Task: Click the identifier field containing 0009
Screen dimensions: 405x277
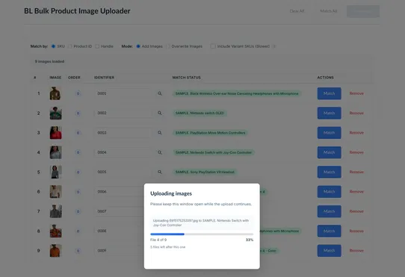Action: click(119, 250)
